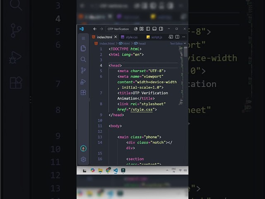This screenshot has height=199, width=265.
Task: Open the ENG IN language switcher
Action: pos(174,170)
